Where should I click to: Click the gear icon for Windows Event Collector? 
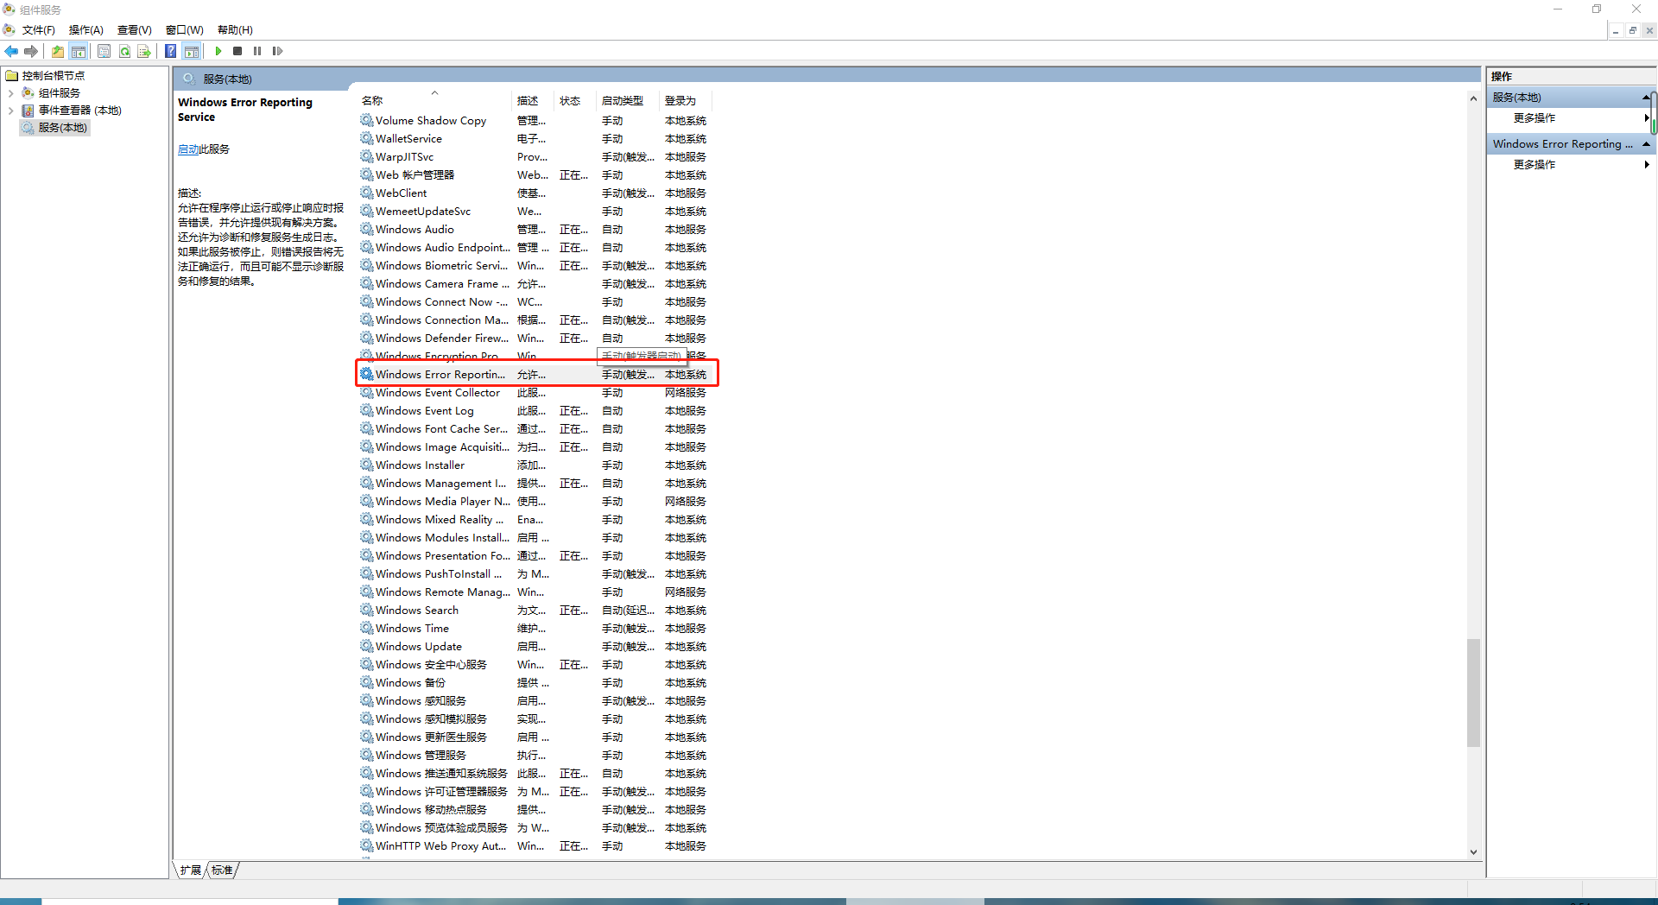pyautogui.click(x=367, y=392)
